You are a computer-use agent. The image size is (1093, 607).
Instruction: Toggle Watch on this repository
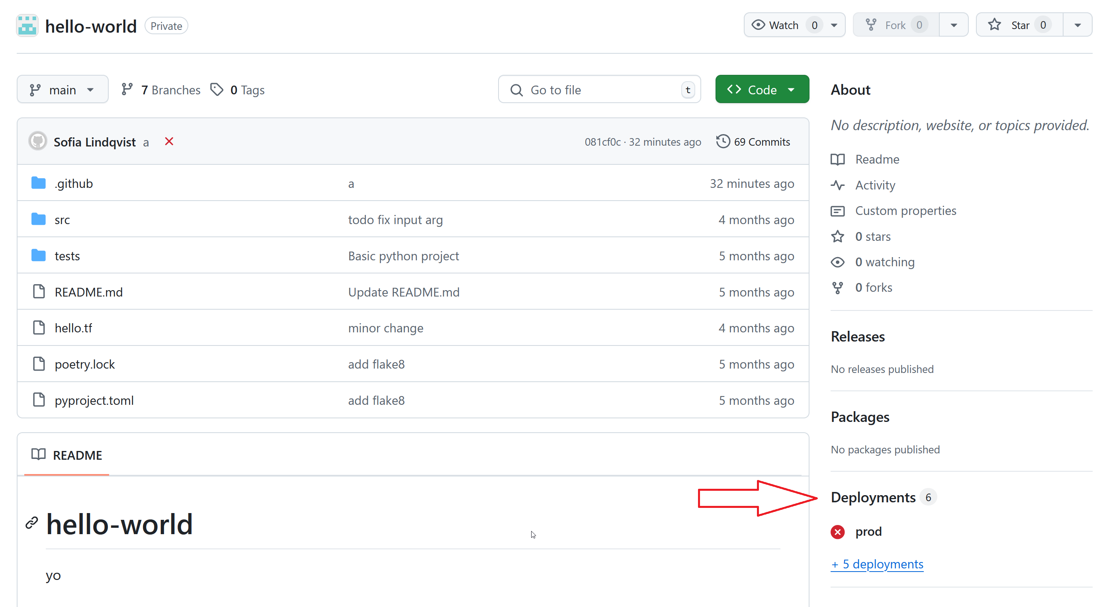[776, 25]
